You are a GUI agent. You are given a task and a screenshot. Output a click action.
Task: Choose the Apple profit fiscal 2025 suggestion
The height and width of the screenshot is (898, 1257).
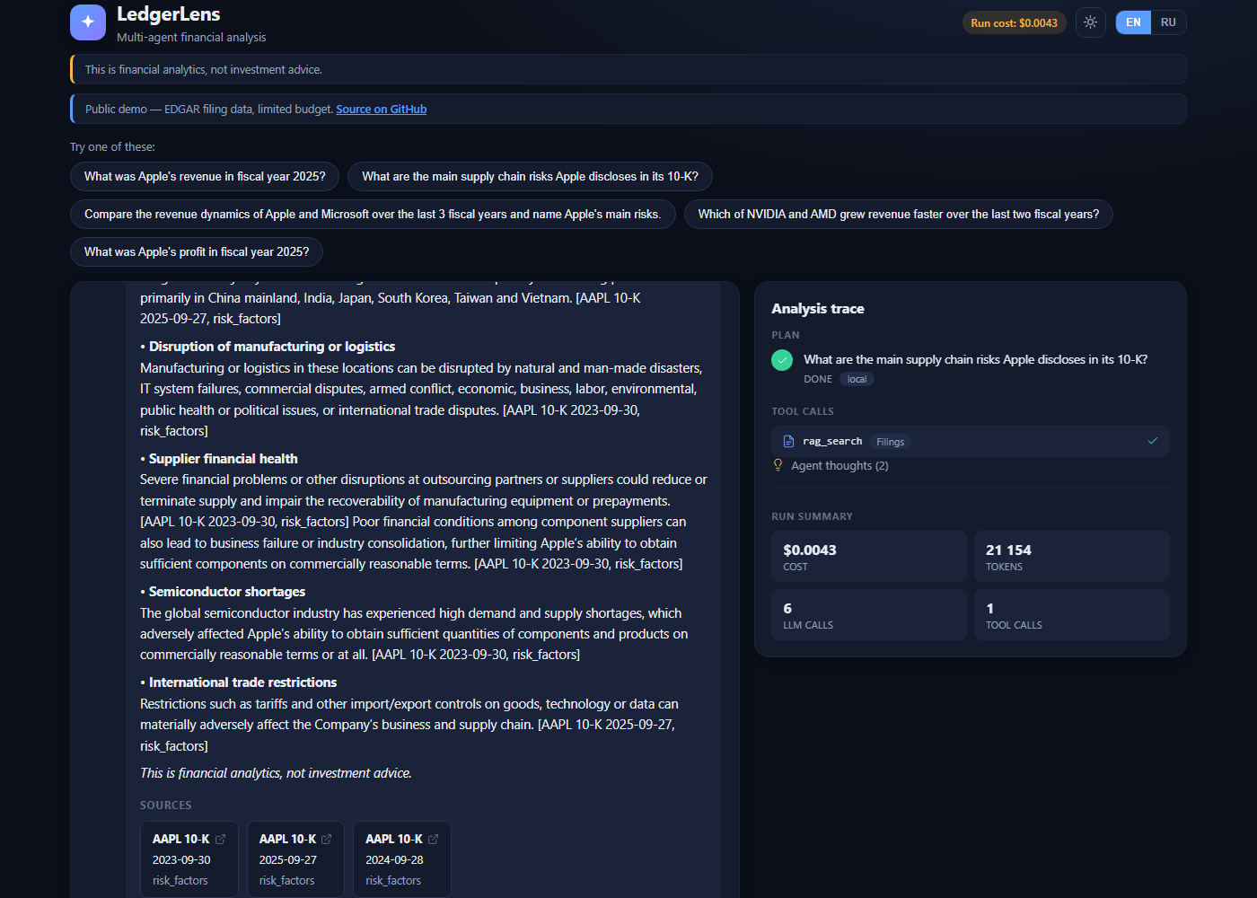click(197, 251)
